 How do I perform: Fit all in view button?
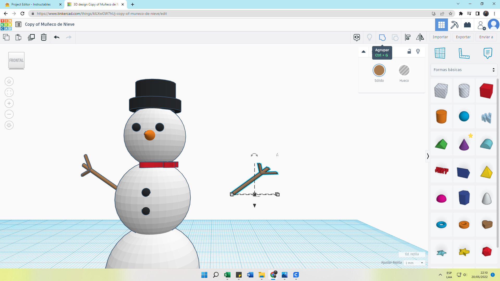pos(9,92)
